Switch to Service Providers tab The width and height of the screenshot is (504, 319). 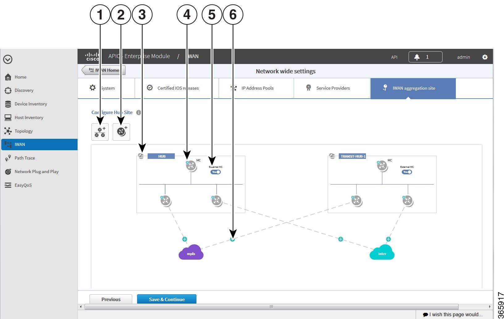pyautogui.click(x=332, y=88)
